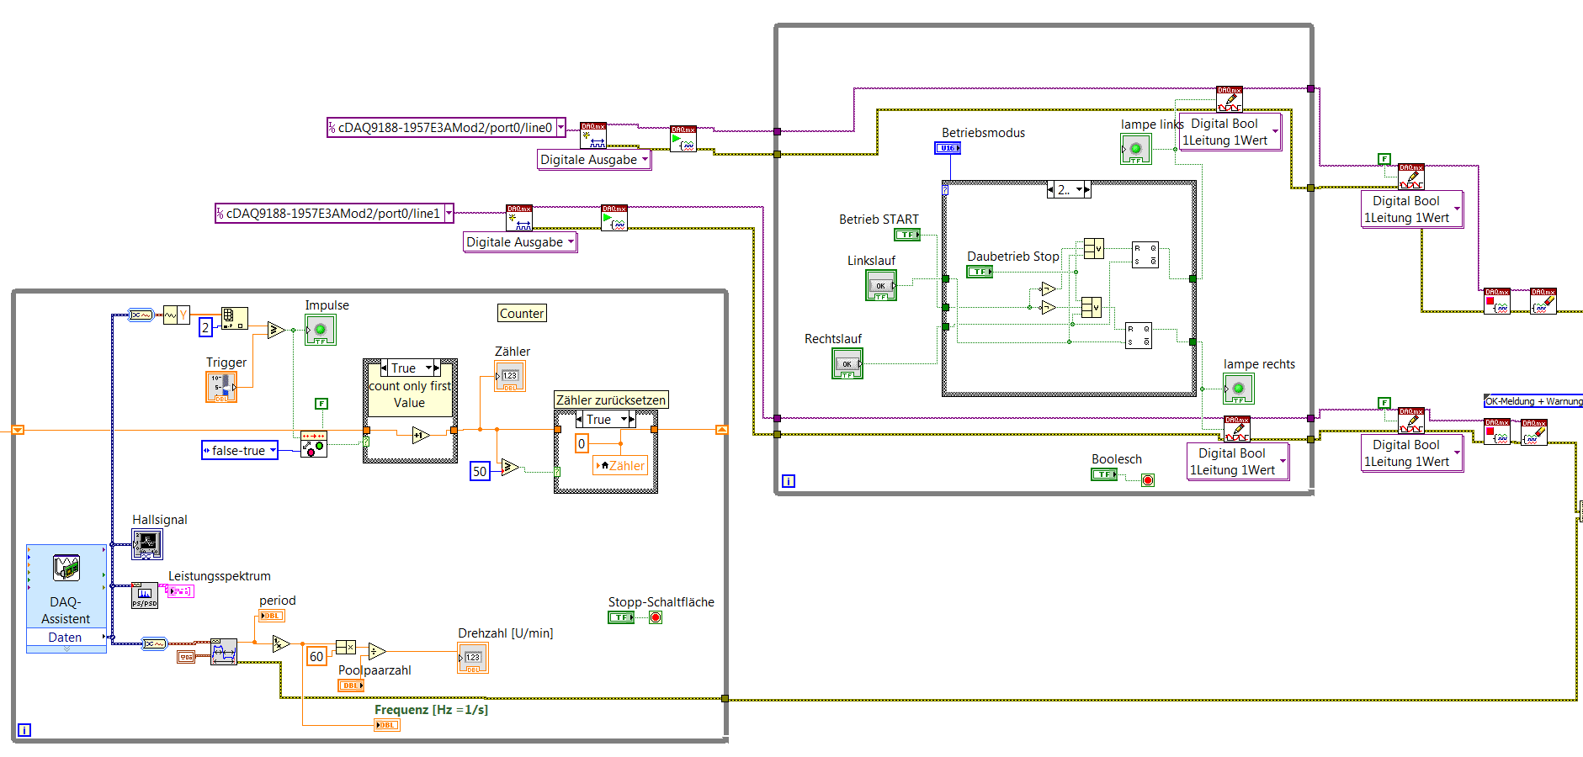Click the Linkslauf OK button terminal
Image resolution: width=1583 pixels, height=757 pixels.
point(881,285)
